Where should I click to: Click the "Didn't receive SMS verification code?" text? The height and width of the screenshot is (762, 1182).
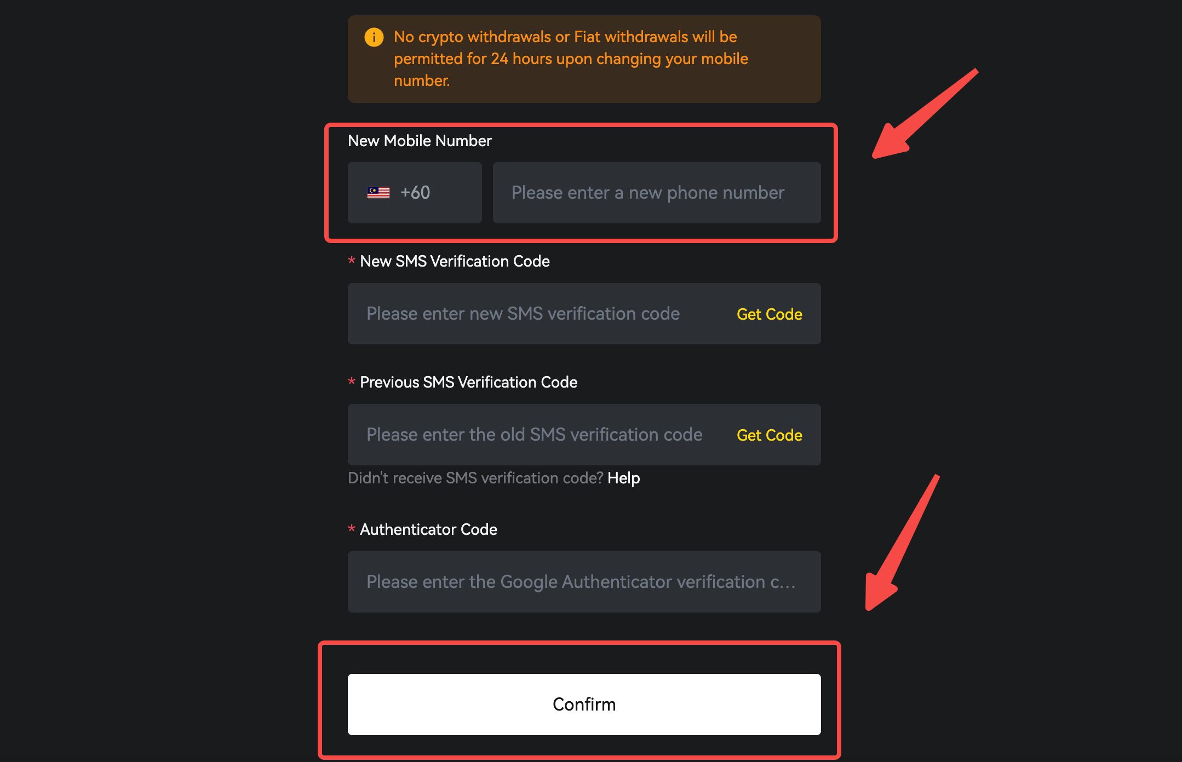(x=475, y=478)
